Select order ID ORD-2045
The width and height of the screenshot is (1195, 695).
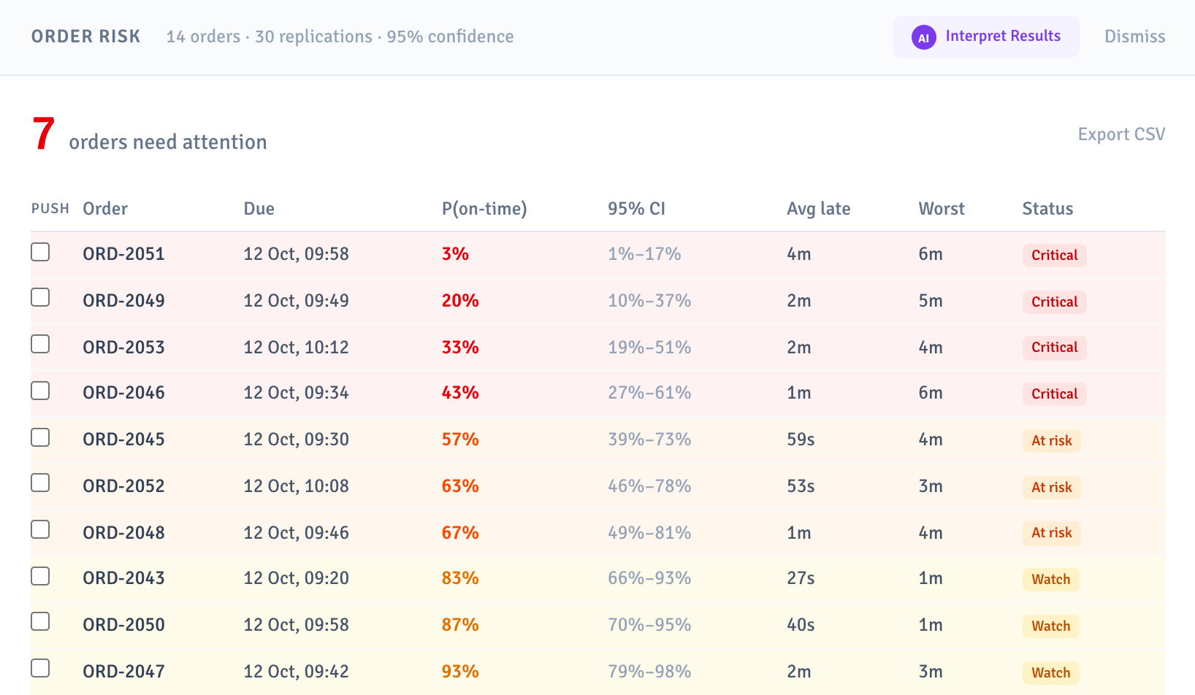coord(123,439)
